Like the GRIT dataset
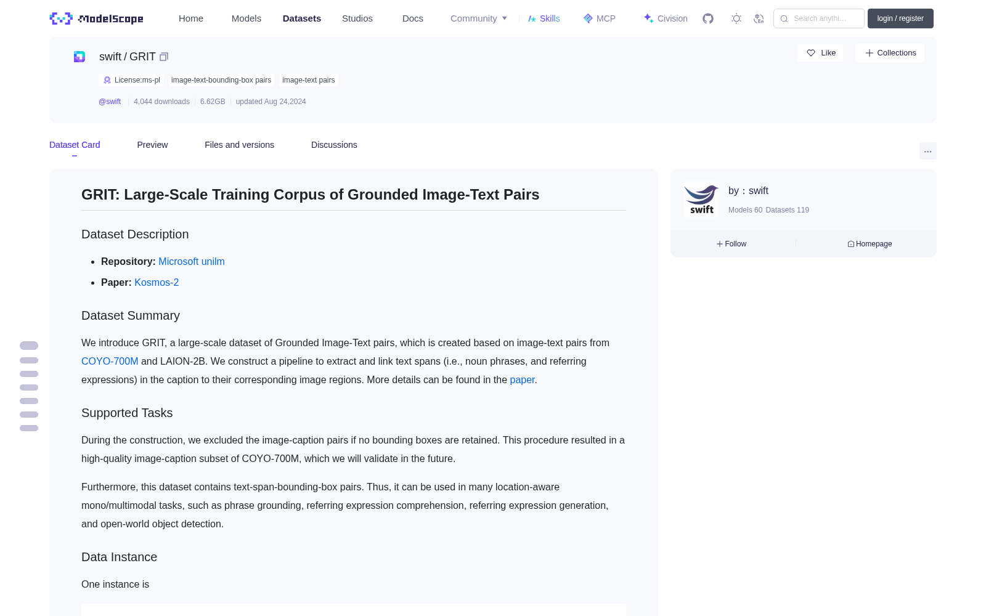Screen dimensions: 986x616 (x=820, y=53)
